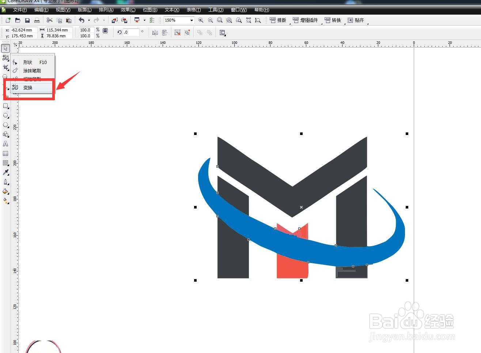This screenshot has width=481, height=353.
Task: Click the x position field -62.624 mm
Action: 24,30
